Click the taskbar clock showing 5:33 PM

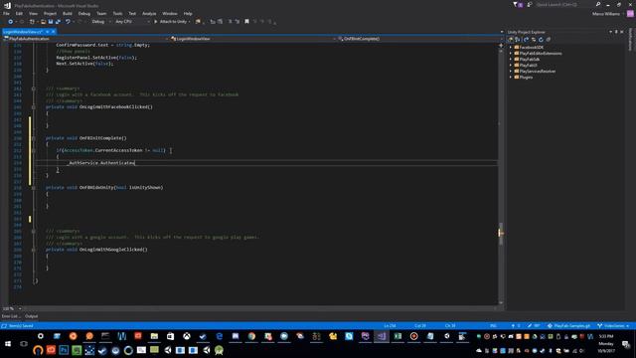[606, 336]
